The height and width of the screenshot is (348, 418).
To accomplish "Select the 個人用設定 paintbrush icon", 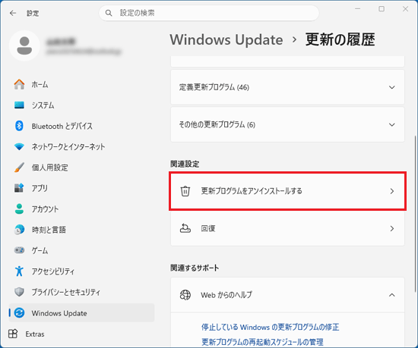I will point(19,168).
